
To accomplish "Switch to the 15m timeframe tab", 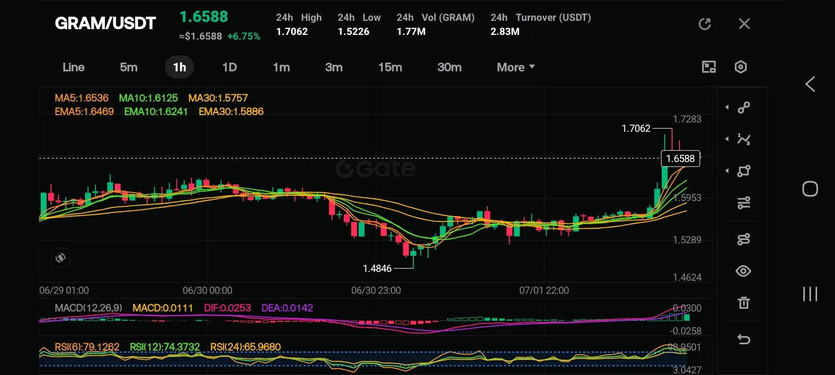I will (390, 67).
